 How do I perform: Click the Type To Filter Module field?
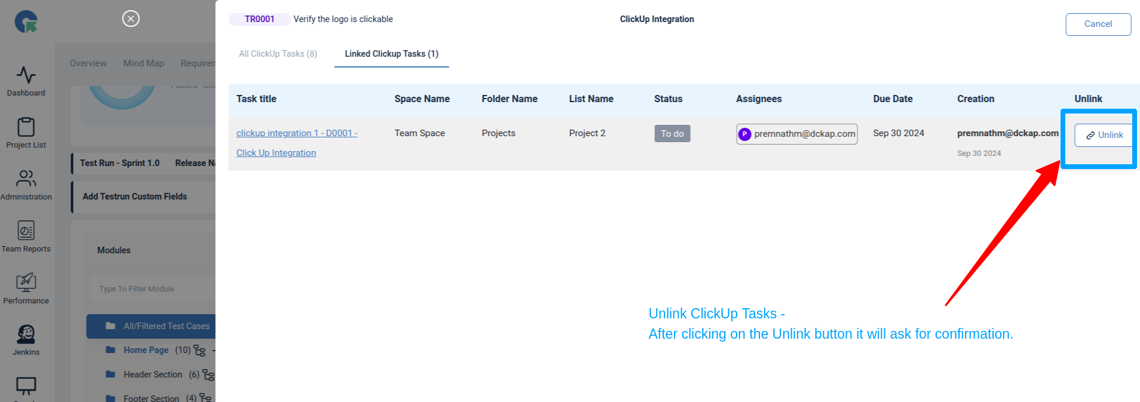click(x=153, y=289)
